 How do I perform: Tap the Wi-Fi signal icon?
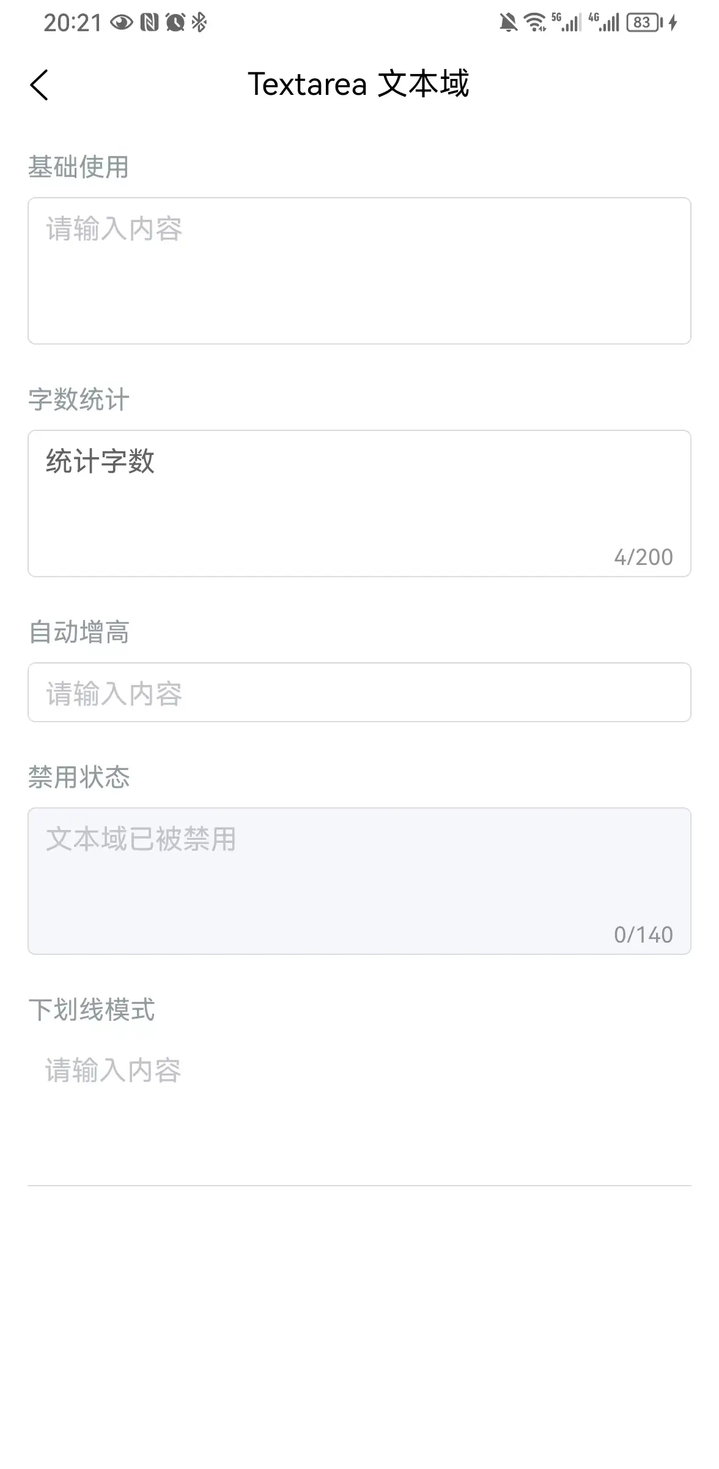[x=535, y=23]
